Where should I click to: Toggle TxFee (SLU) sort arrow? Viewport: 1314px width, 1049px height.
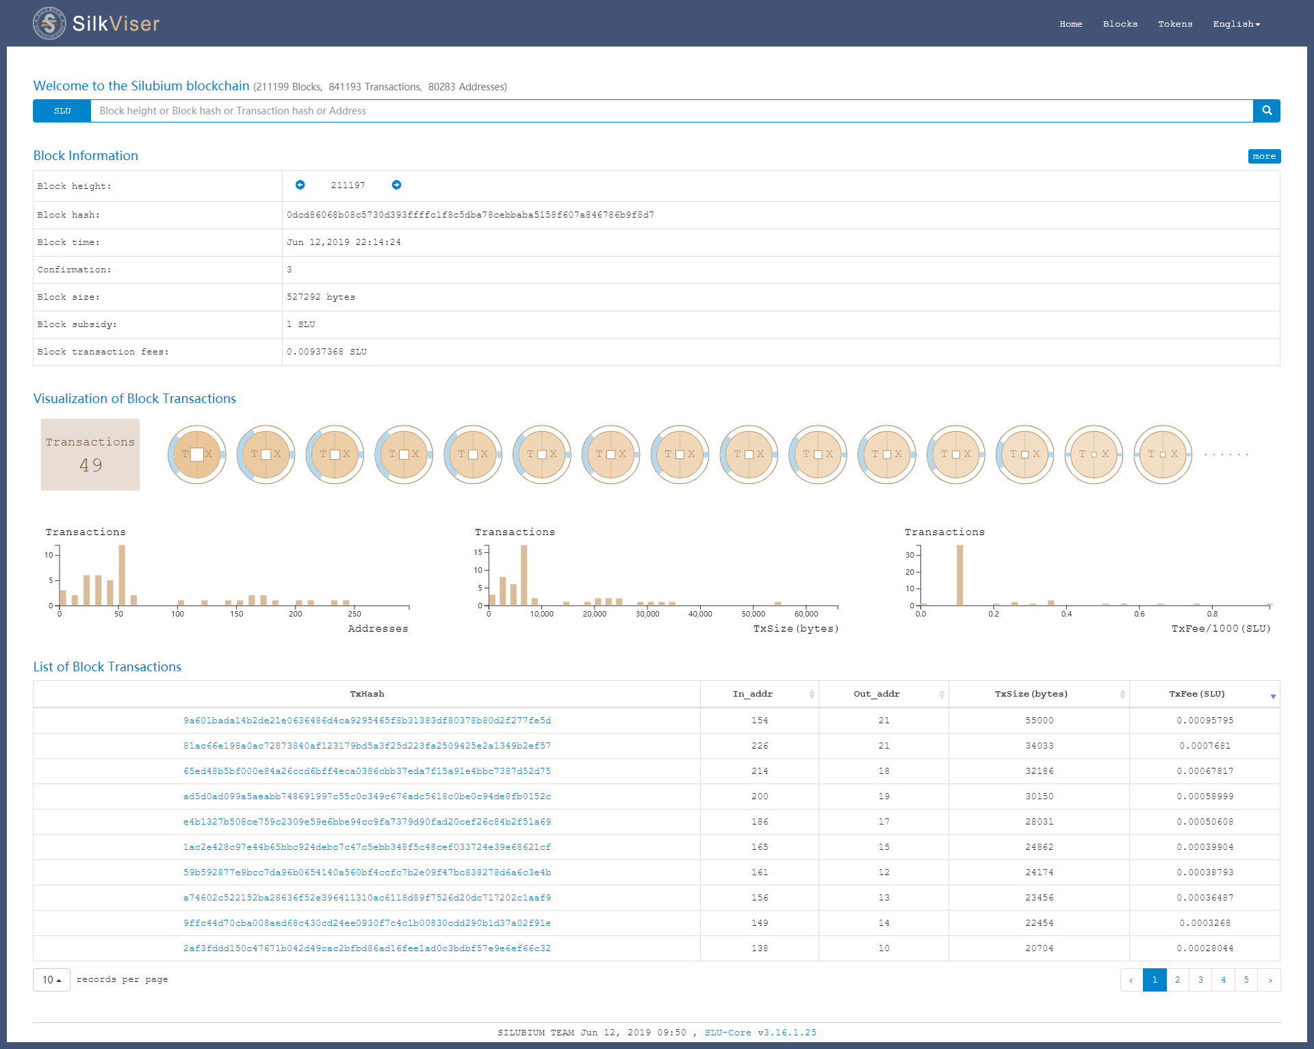click(x=1273, y=696)
